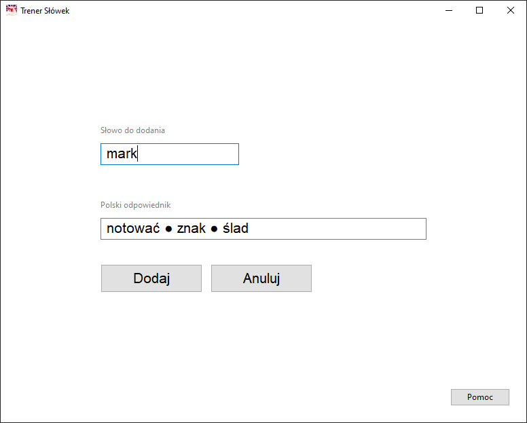
Task: Minimize the Trener Słówek window
Action: pyautogui.click(x=448, y=10)
